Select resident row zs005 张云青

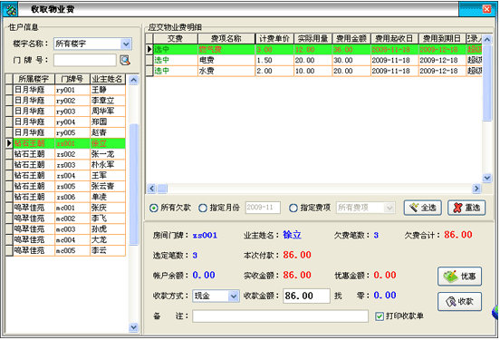(65, 186)
